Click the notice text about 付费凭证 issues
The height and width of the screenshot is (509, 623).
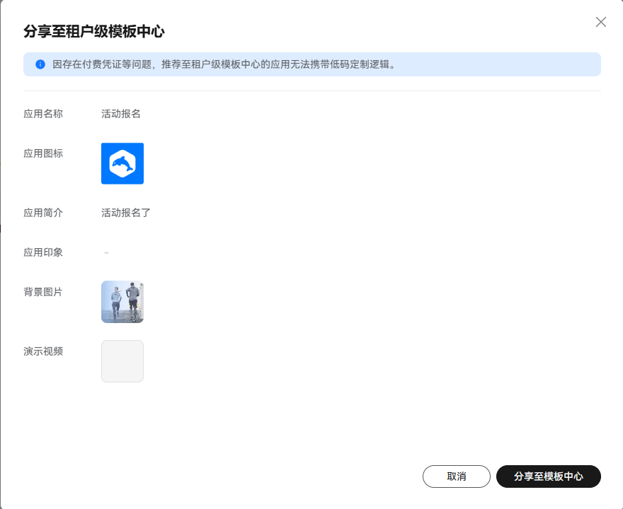click(x=224, y=64)
